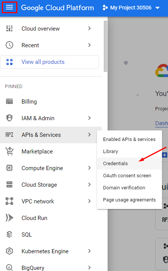
Task: Expand the Cloud overview submenu arrow
Action: click(x=89, y=28)
